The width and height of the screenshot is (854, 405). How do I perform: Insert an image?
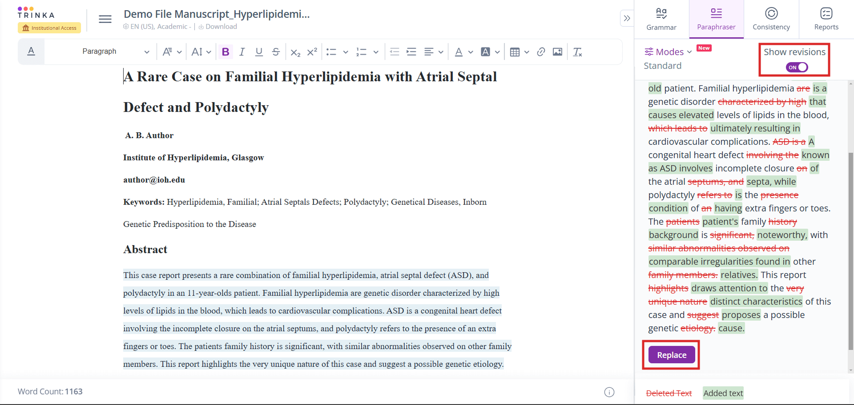(x=557, y=52)
